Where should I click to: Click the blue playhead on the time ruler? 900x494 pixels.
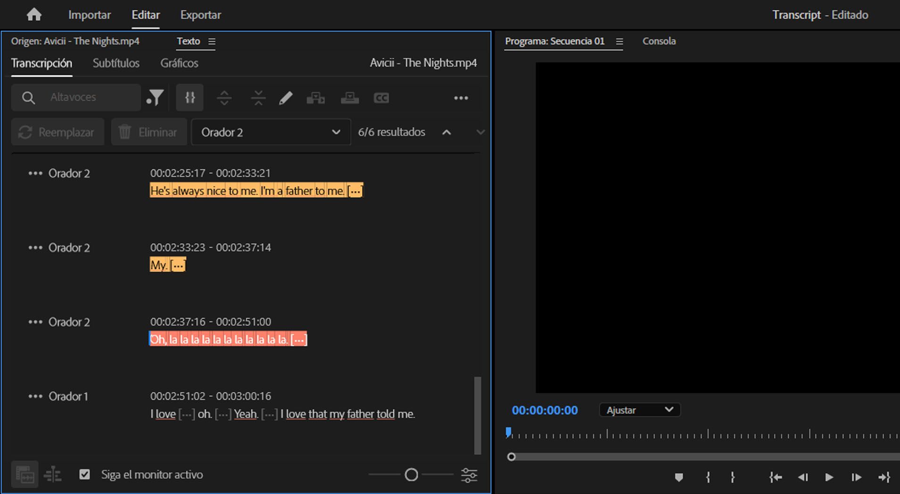click(x=508, y=432)
